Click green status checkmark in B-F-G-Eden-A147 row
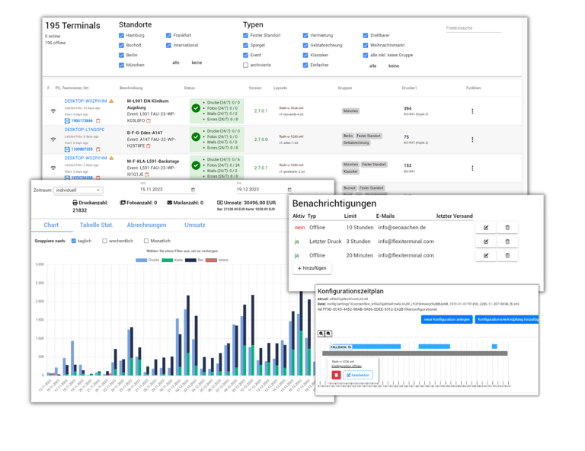 (x=196, y=137)
